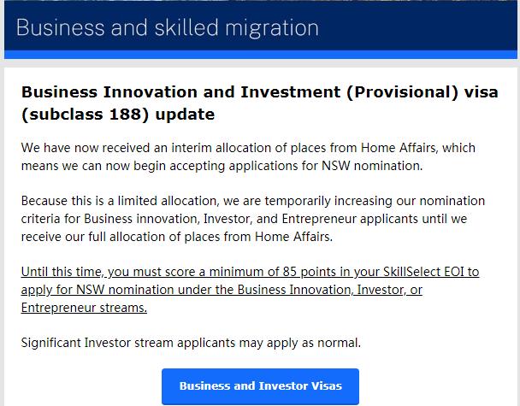Click the '(subclass 188) update' heading text
Viewport: 520px width, 406px height.
(x=118, y=115)
